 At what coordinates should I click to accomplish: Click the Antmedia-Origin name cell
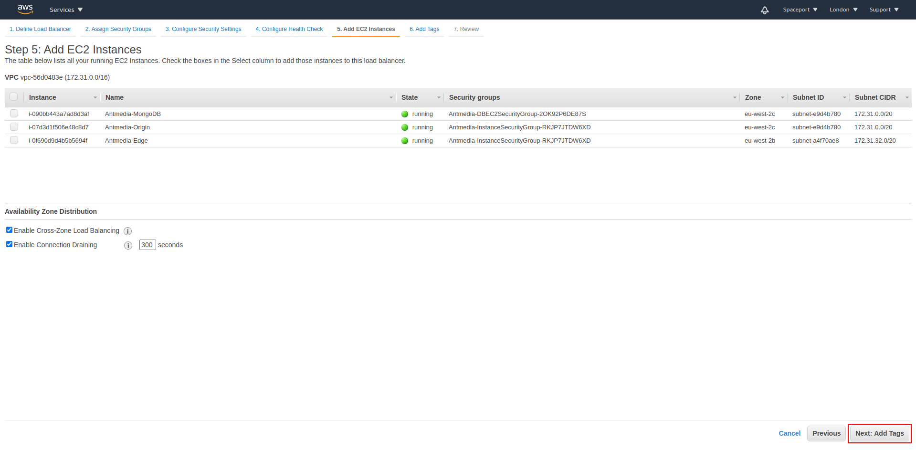tap(127, 127)
